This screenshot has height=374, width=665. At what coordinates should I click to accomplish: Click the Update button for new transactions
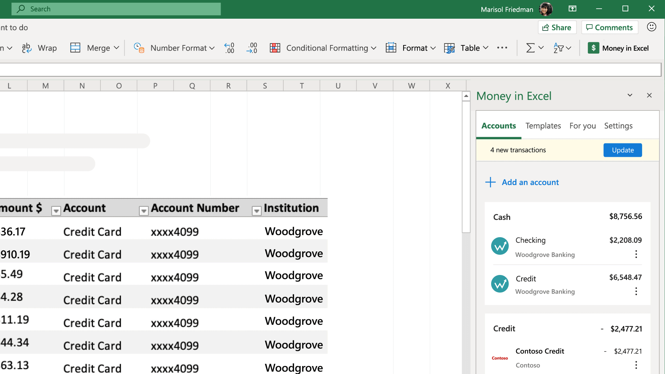(x=622, y=150)
